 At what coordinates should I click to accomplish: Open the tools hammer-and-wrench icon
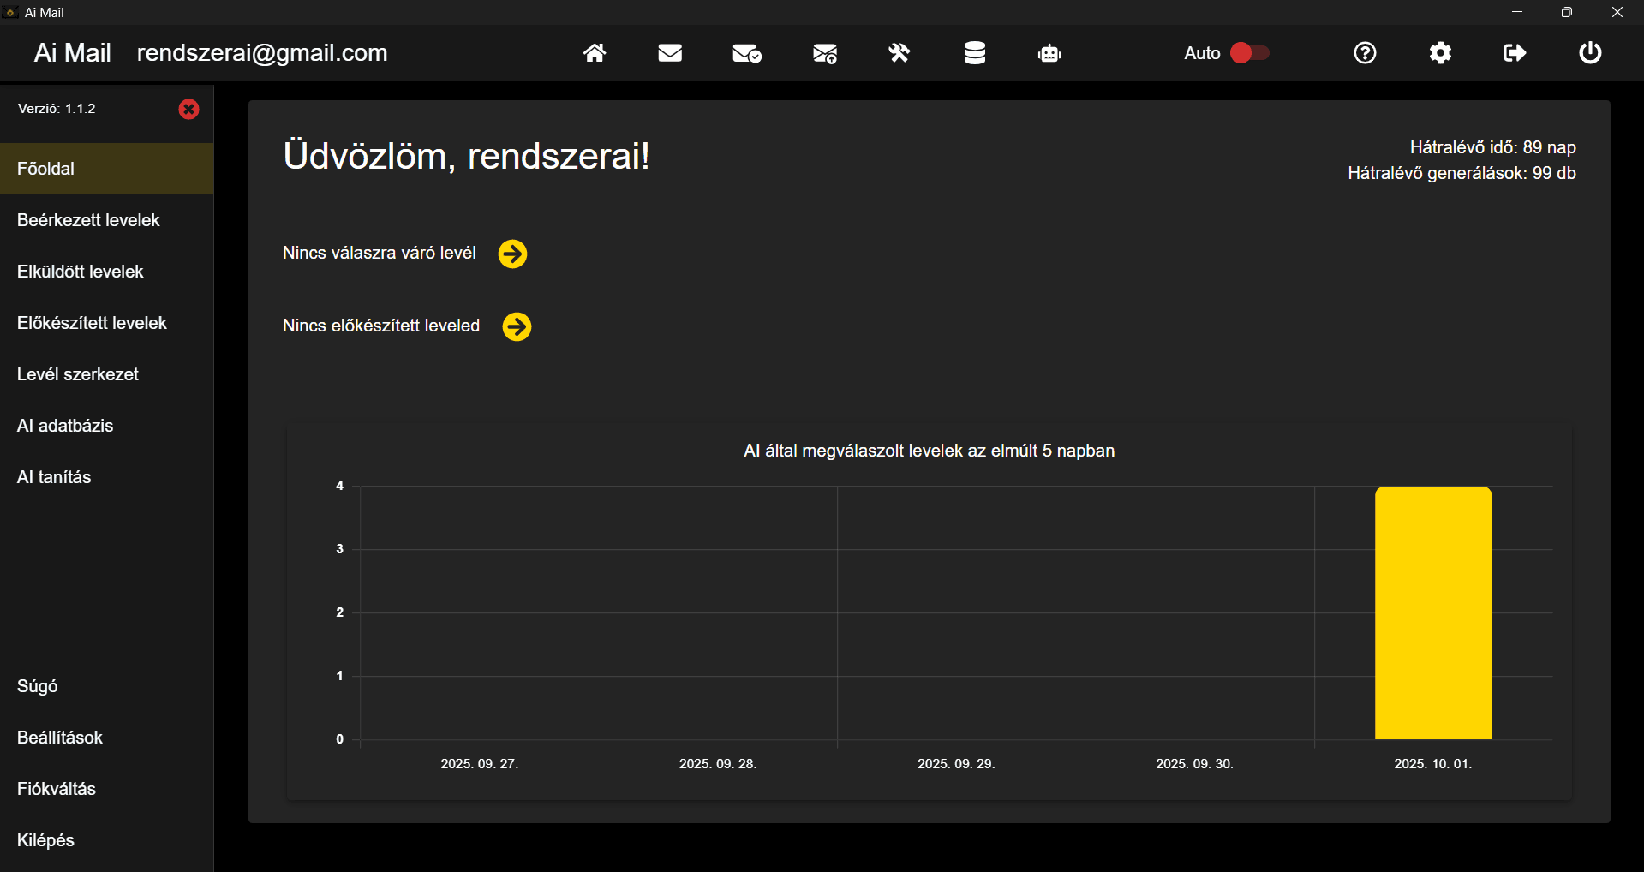point(899,53)
